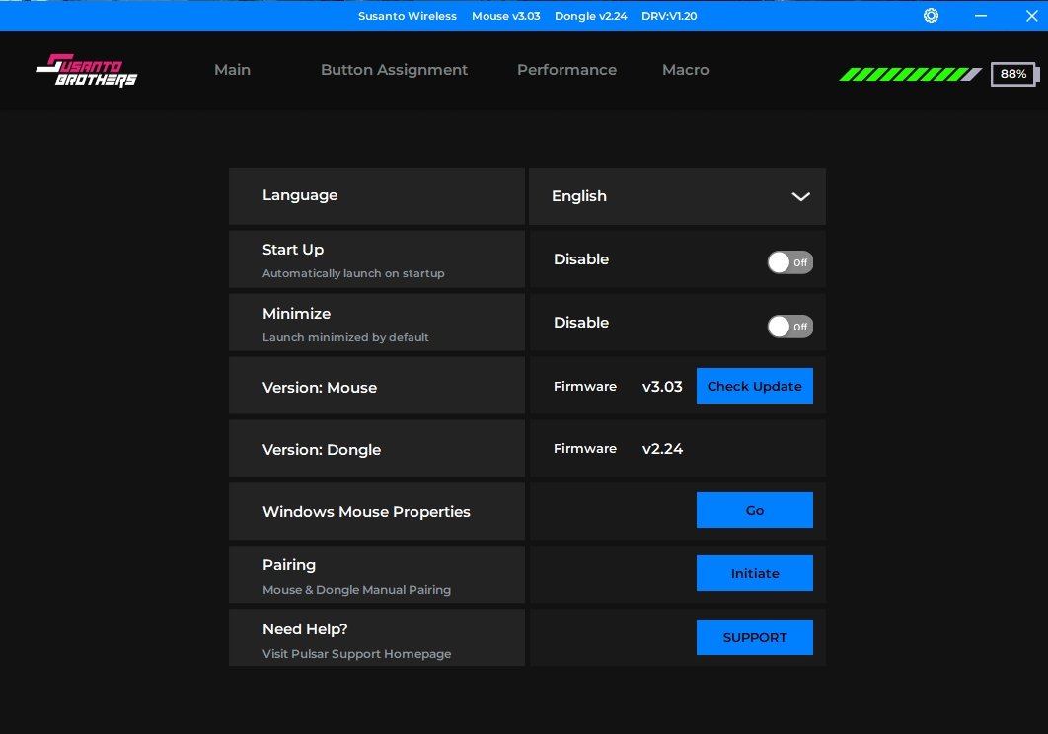The height and width of the screenshot is (734, 1048).
Task: Click the Language setting label
Action: point(300,195)
